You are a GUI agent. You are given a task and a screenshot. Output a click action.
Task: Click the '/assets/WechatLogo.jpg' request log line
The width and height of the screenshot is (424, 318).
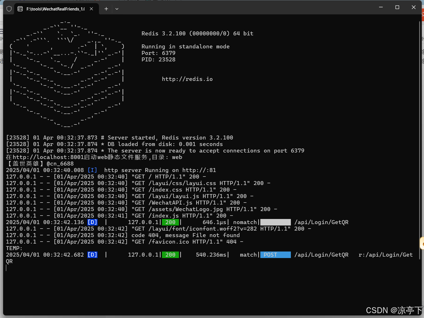(x=142, y=209)
